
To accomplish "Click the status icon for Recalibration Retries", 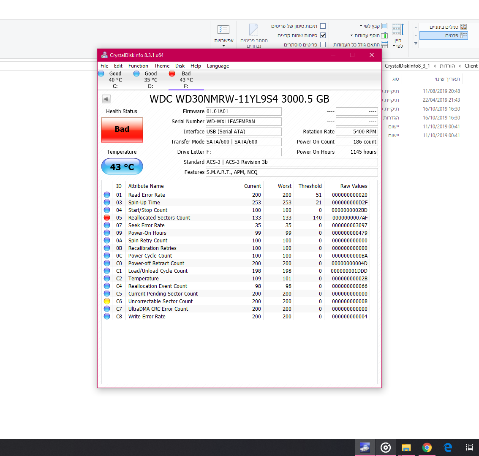I will [x=107, y=248].
